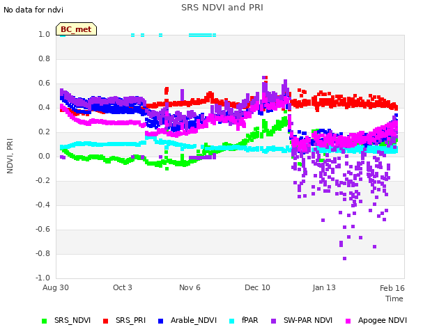Click the -0.2 y-axis tick label
This screenshot has height=334, width=446.
click(x=43, y=181)
